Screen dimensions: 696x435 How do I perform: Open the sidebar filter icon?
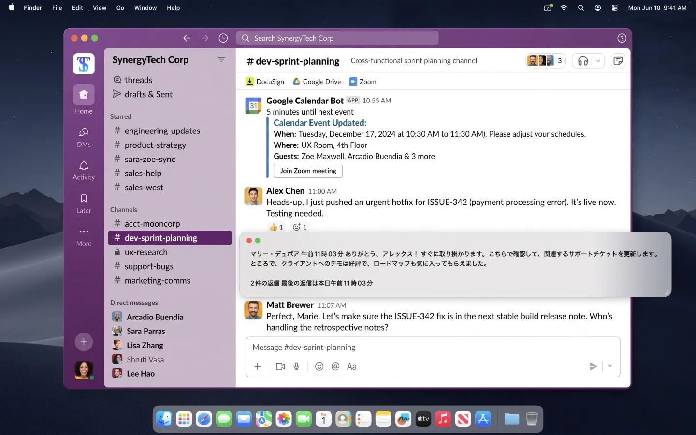(221, 59)
